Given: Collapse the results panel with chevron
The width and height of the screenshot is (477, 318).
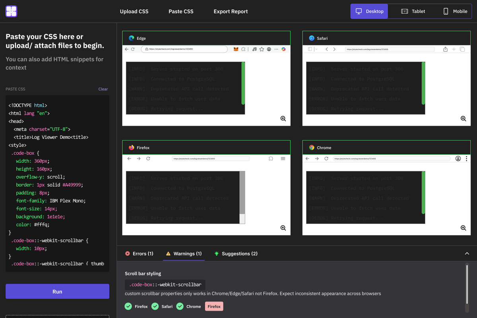Looking at the screenshot, I should click(x=467, y=254).
